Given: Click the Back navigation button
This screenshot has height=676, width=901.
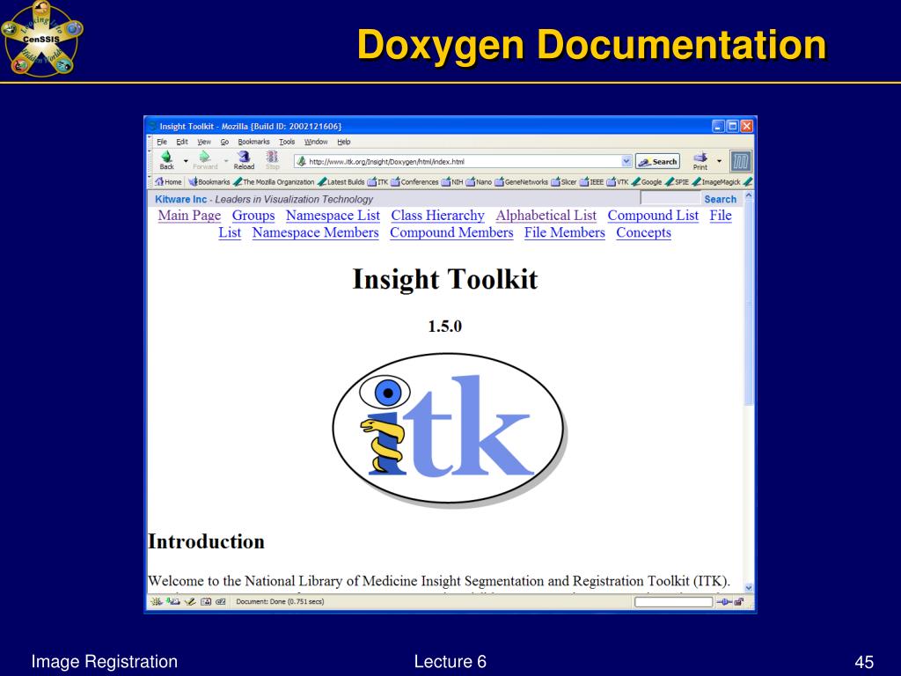Looking at the screenshot, I should (166, 160).
